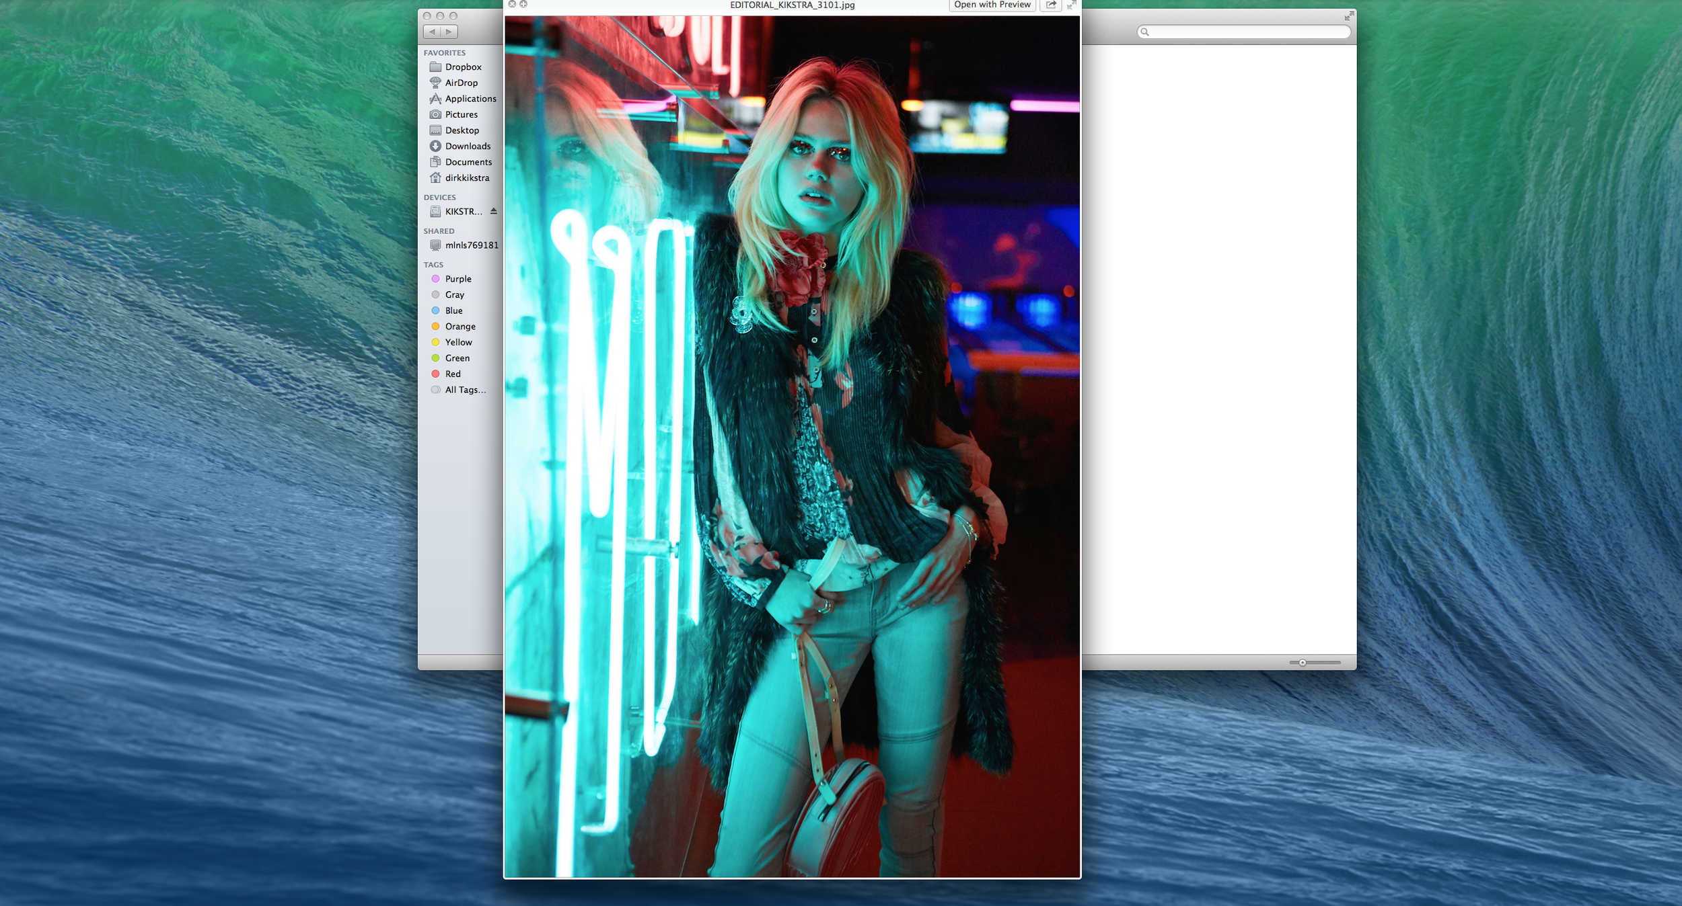
Task: Navigate back using the back arrow
Action: click(x=431, y=31)
